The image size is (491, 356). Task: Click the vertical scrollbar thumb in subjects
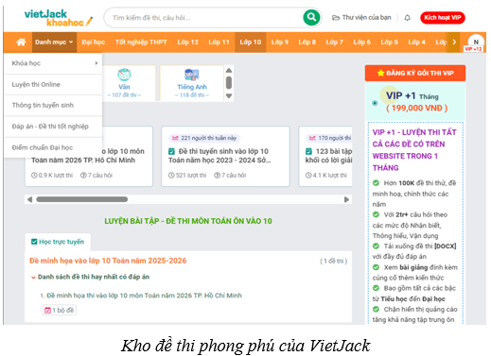(x=229, y=83)
